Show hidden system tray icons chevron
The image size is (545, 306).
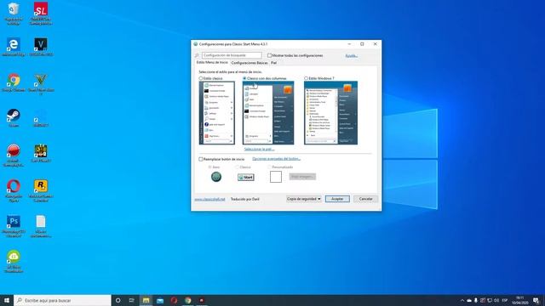462,300
